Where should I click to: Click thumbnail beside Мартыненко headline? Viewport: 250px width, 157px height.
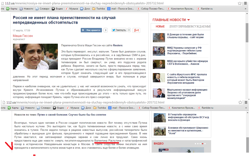pyautogui.click(x=159, y=93)
